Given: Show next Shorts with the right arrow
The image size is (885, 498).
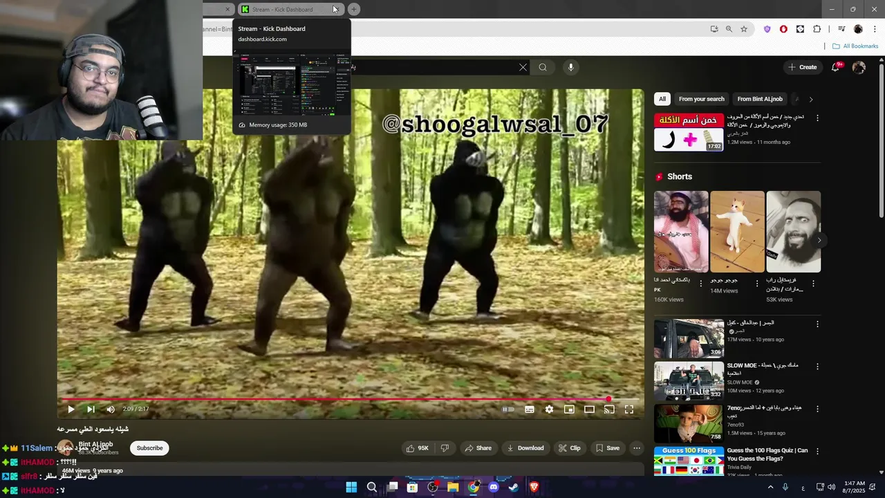Looking at the screenshot, I should point(819,241).
